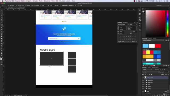Open the Character panel dock icon
170x96 pixels.
[140, 24]
